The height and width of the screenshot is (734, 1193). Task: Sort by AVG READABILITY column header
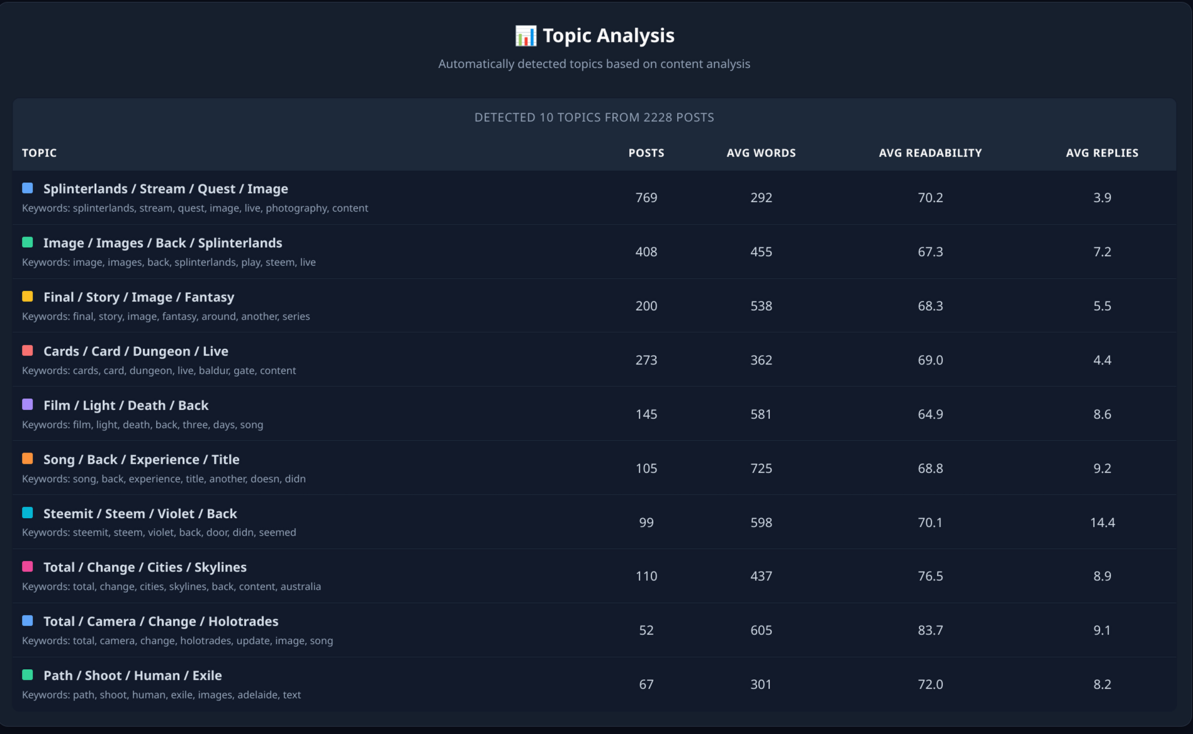[930, 153]
